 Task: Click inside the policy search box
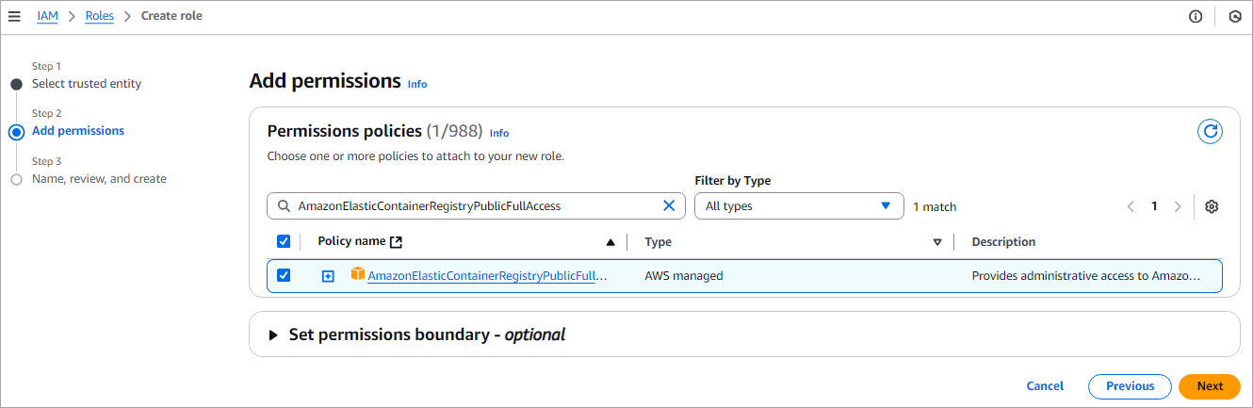click(471, 206)
